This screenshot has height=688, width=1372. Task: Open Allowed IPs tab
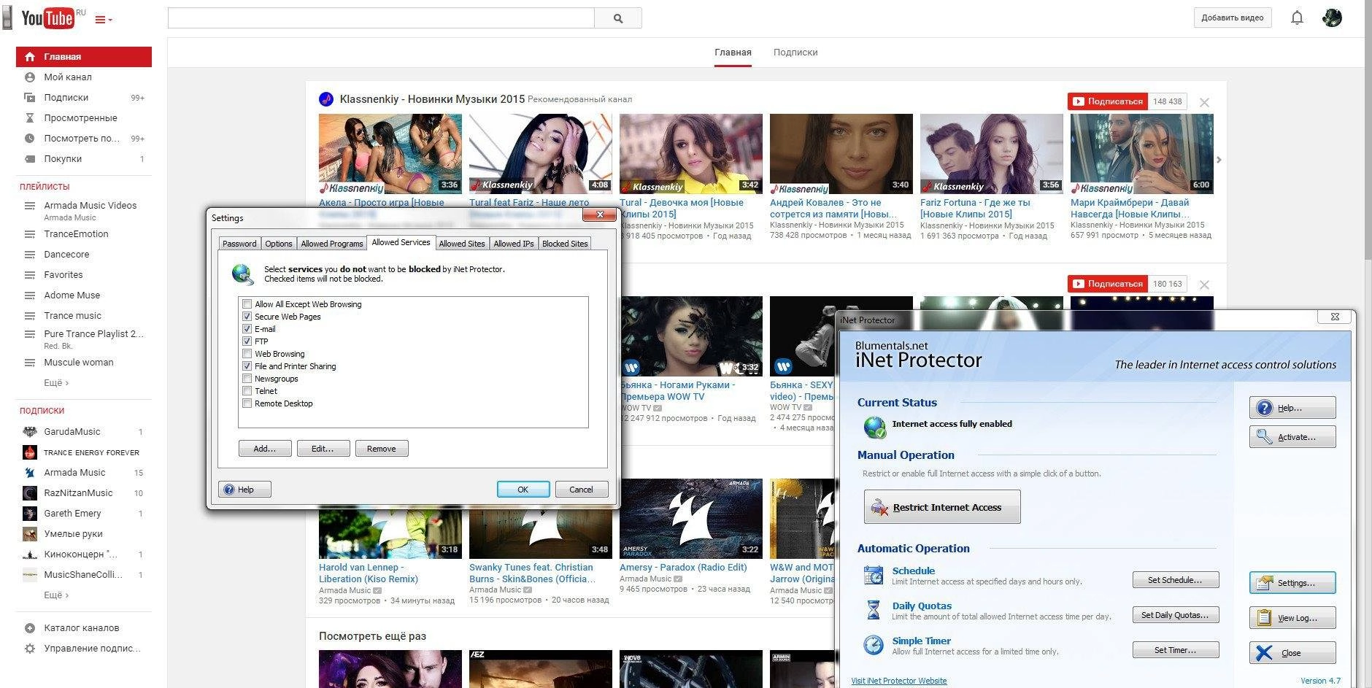(x=514, y=244)
